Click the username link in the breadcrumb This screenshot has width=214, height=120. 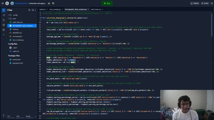point(21,3)
